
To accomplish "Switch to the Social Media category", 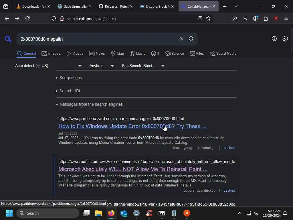I will click(x=223, y=54).
